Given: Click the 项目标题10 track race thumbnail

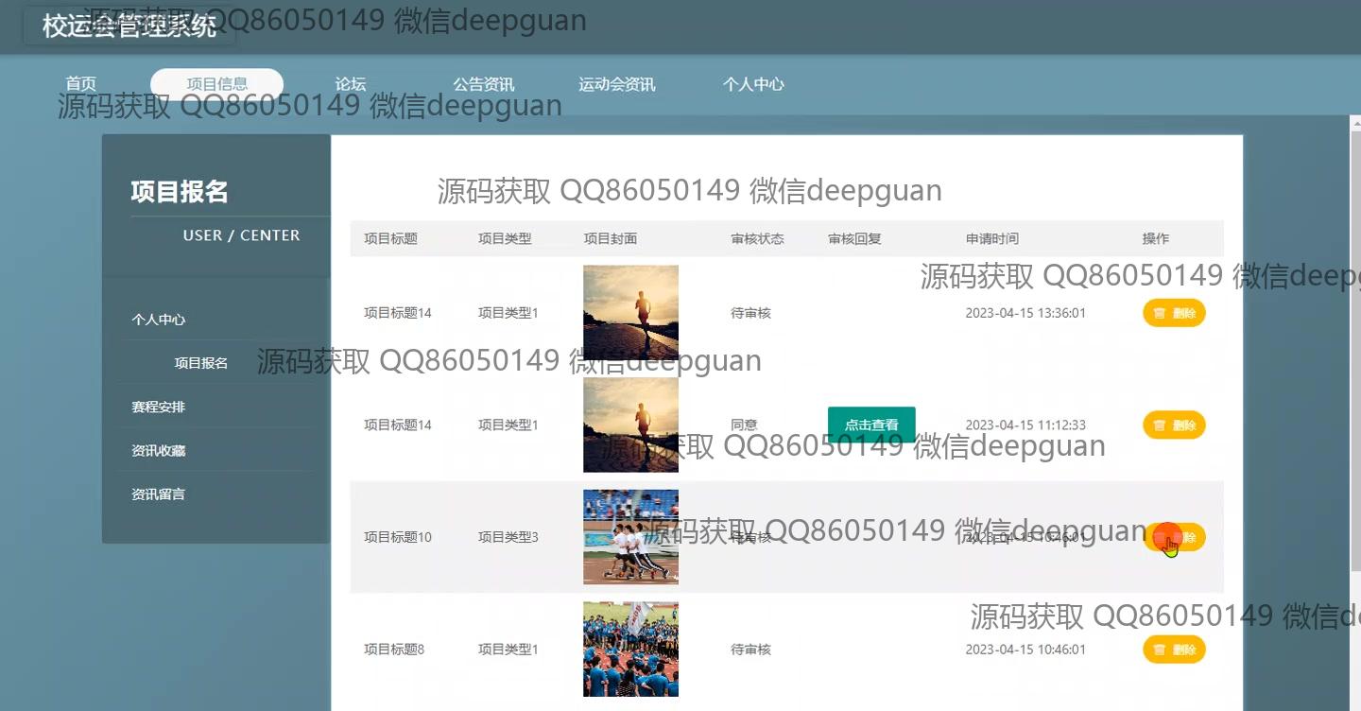Looking at the screenshot, I should pyautogui.click(x=630, y=537).
